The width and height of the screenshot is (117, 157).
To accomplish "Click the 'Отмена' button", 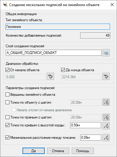I will point(58,151).
